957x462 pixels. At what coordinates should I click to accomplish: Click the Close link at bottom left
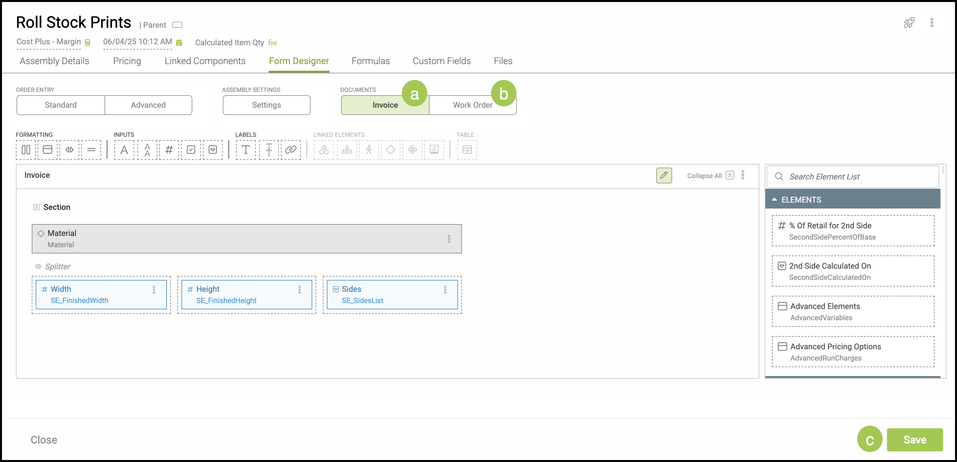coord(44,440)
